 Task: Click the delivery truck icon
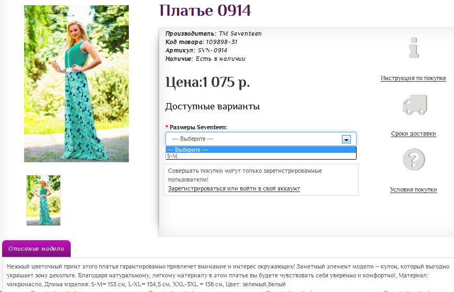point(415,105)
